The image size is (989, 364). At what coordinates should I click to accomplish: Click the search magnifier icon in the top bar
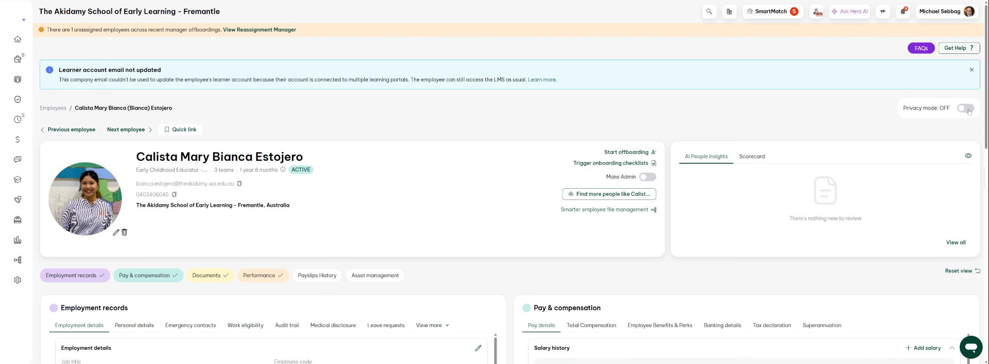tap(709, 11)
